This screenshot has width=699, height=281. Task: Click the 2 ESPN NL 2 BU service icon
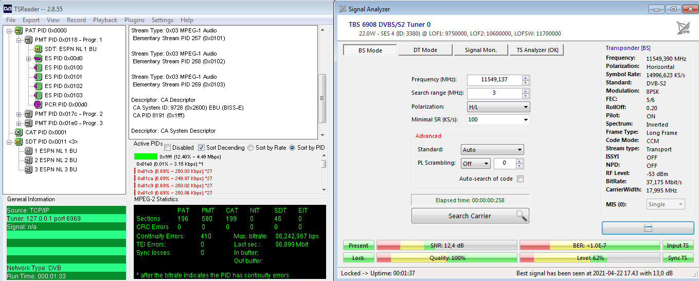(x=28, y=160)
